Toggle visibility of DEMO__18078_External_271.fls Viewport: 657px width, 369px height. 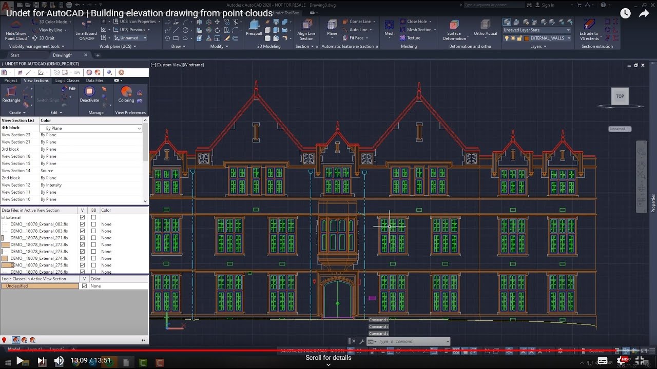(82, 238)
